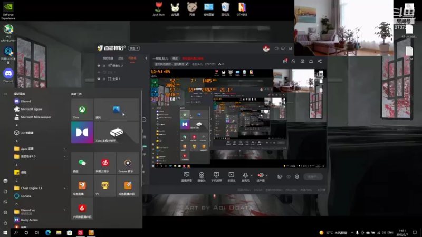Open 3D Viewer from the app list
The image size is (422, 237).
40,133
